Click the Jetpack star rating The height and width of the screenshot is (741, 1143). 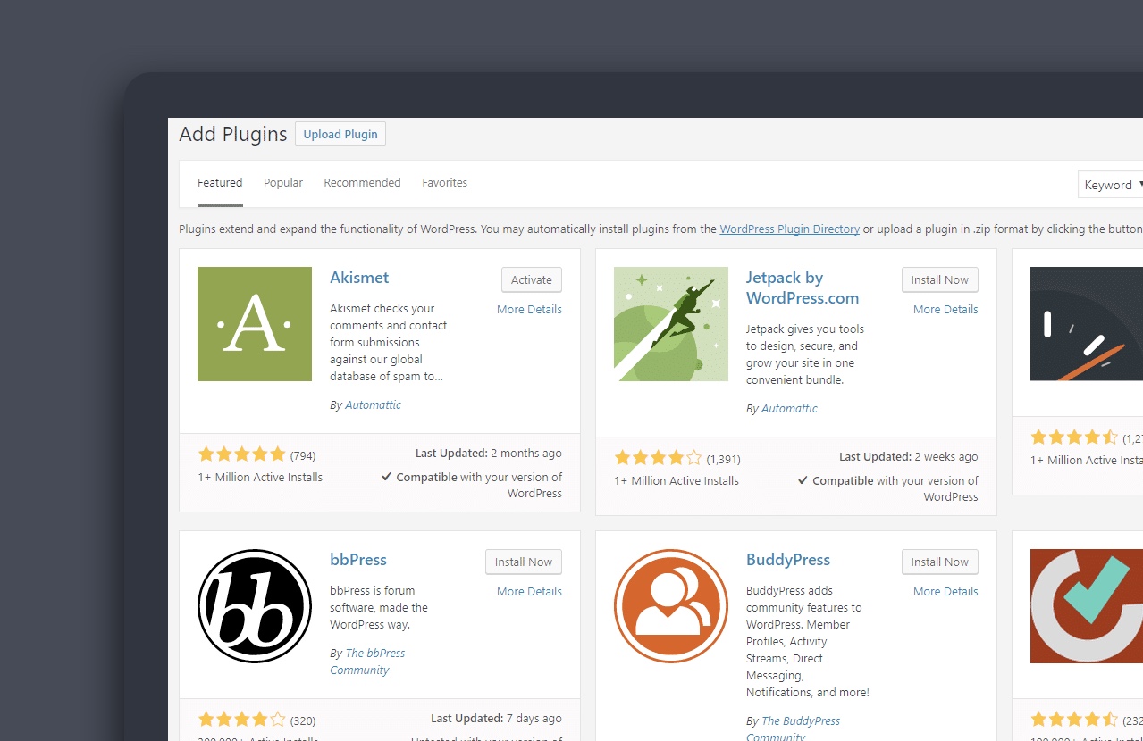pos(658,458)
